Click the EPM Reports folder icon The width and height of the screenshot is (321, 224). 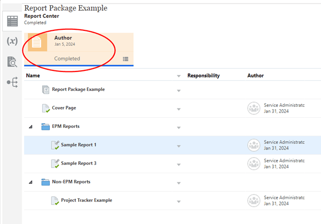[45, 126]
